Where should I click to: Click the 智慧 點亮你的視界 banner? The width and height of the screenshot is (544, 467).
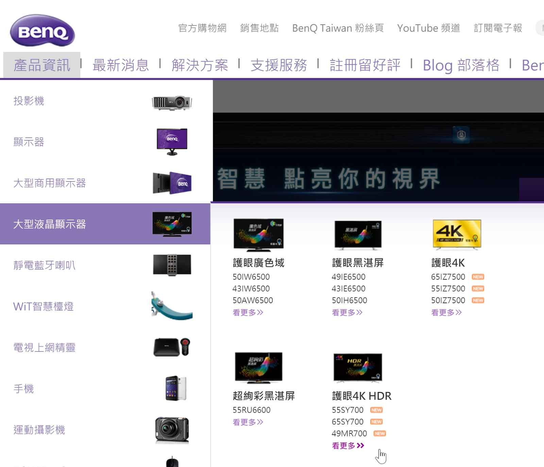click(378, 157)
